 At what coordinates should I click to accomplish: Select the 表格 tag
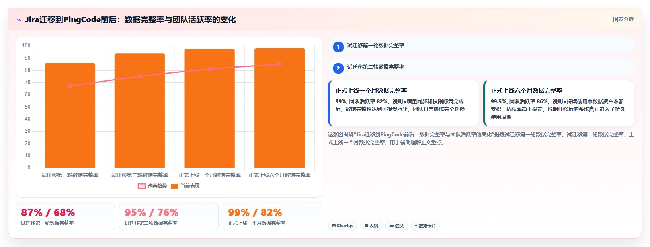click(371, 226)
